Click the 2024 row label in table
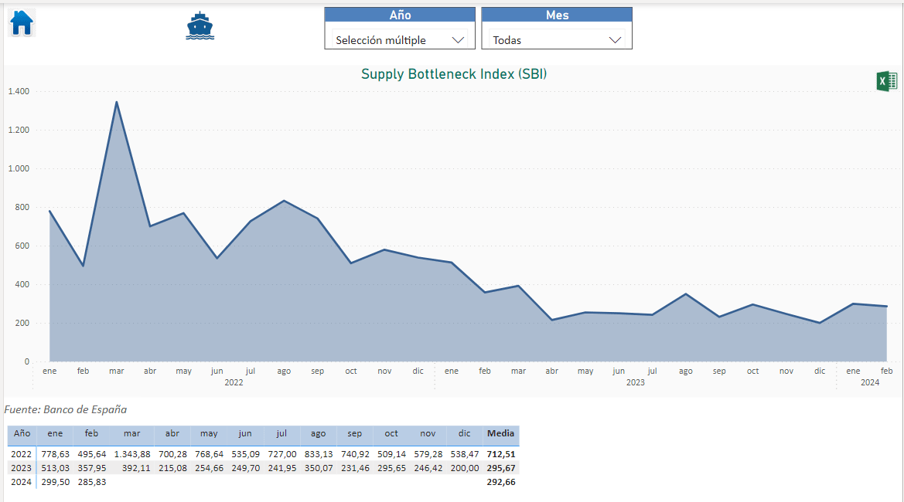 [x=22, y=482]
